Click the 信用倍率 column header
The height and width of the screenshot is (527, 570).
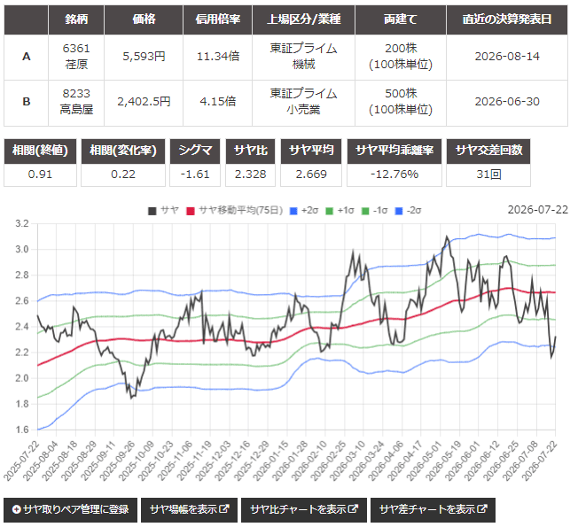[x=218, y=19]
